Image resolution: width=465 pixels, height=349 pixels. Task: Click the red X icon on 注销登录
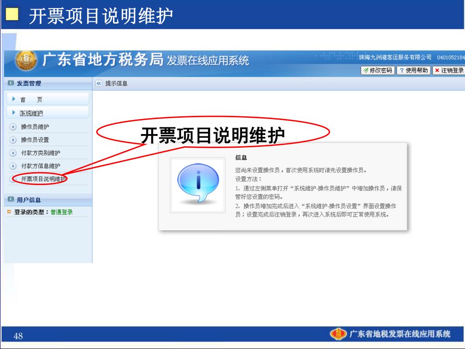[437, 70]
